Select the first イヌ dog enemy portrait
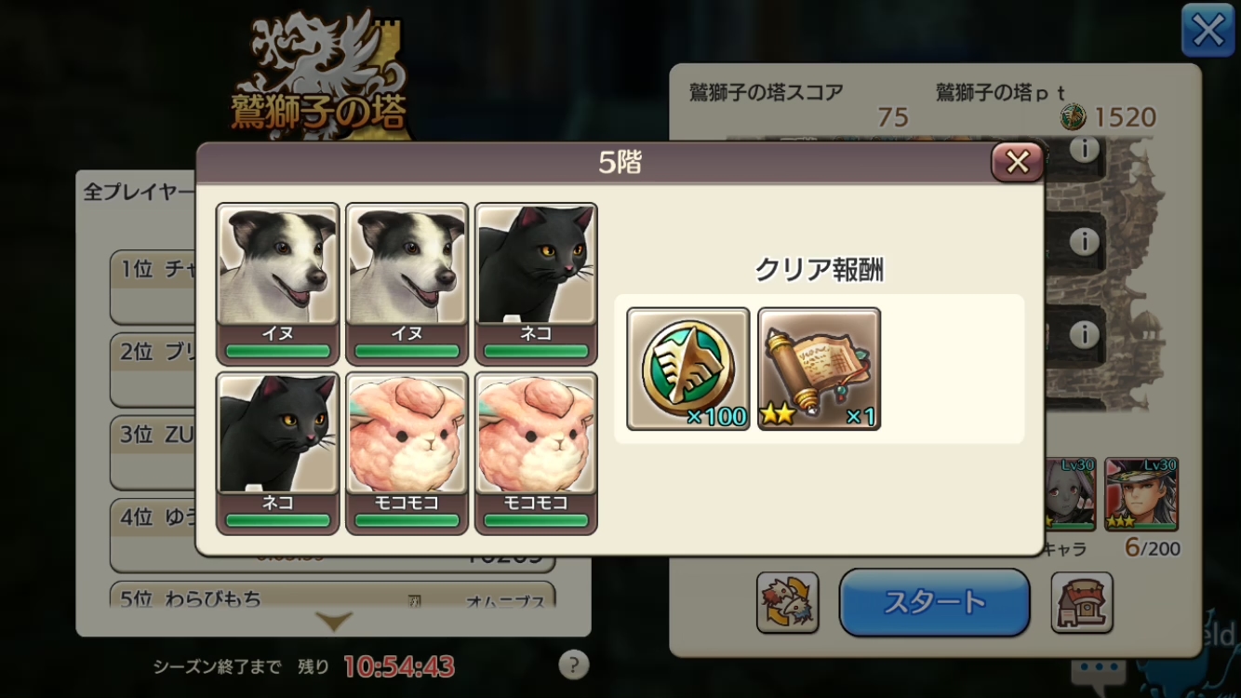The image size is (1241, 698). [x=277, y=284]
